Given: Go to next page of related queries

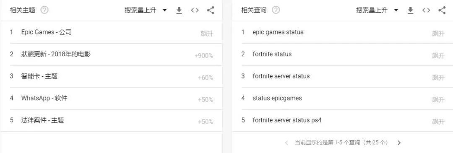Looking at the screenshot, I should (399, 143).
